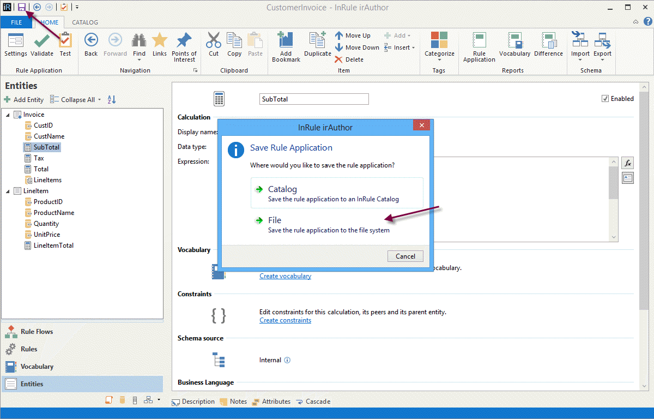Collapse the Invoice entity tree node

tap(8, 115)
